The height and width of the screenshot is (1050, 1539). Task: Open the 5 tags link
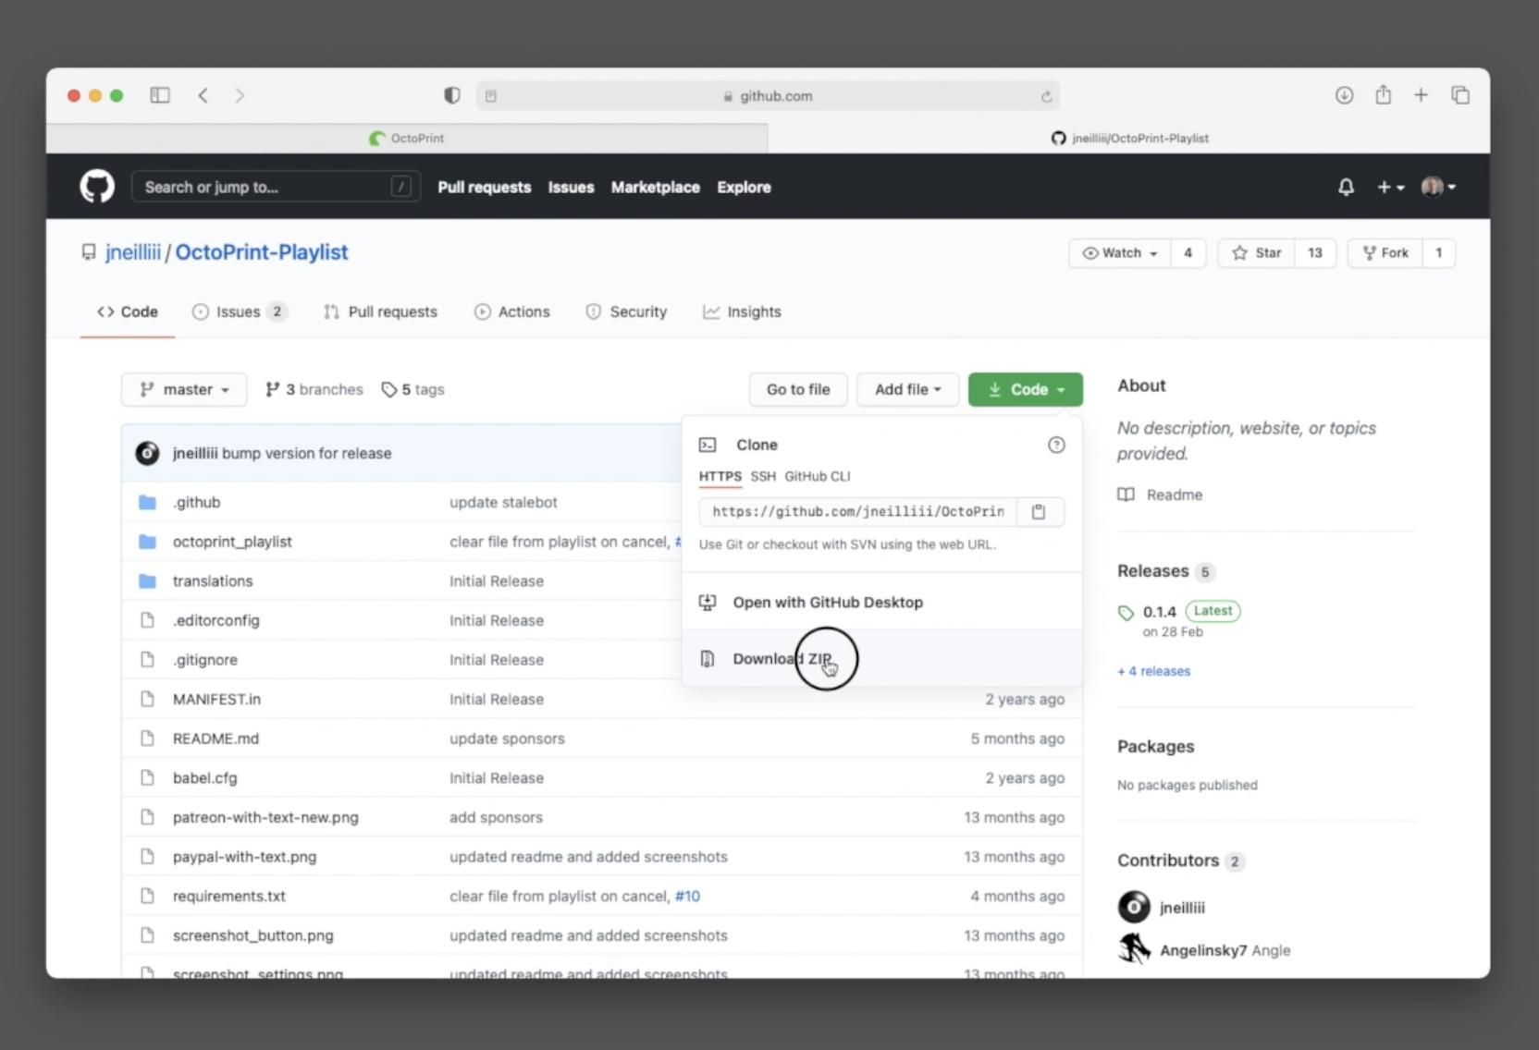[x=413, y=389]
